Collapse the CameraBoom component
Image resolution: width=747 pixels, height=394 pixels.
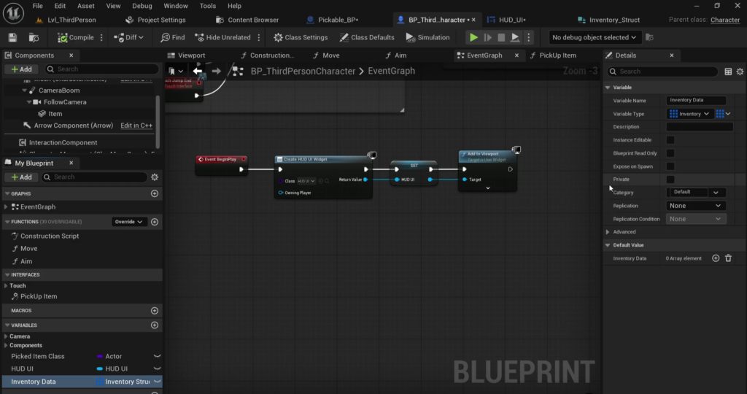click(x=25, y=90)
